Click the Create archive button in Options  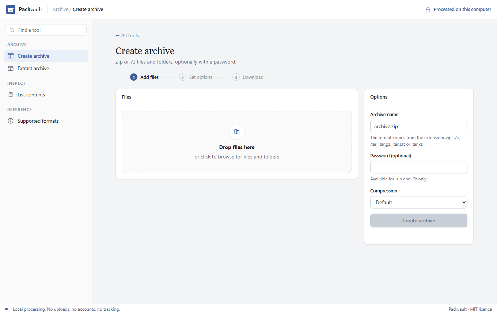click(x=419, y=221)
